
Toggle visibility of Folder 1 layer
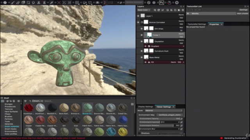coord(141,35)
